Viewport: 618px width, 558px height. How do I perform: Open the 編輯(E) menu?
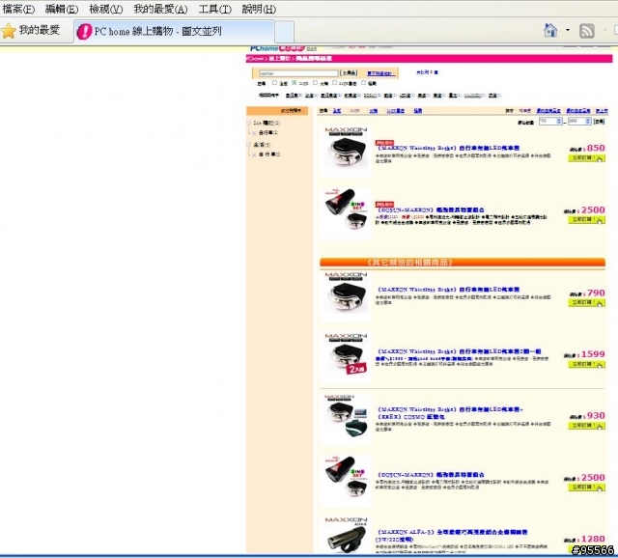62,9
